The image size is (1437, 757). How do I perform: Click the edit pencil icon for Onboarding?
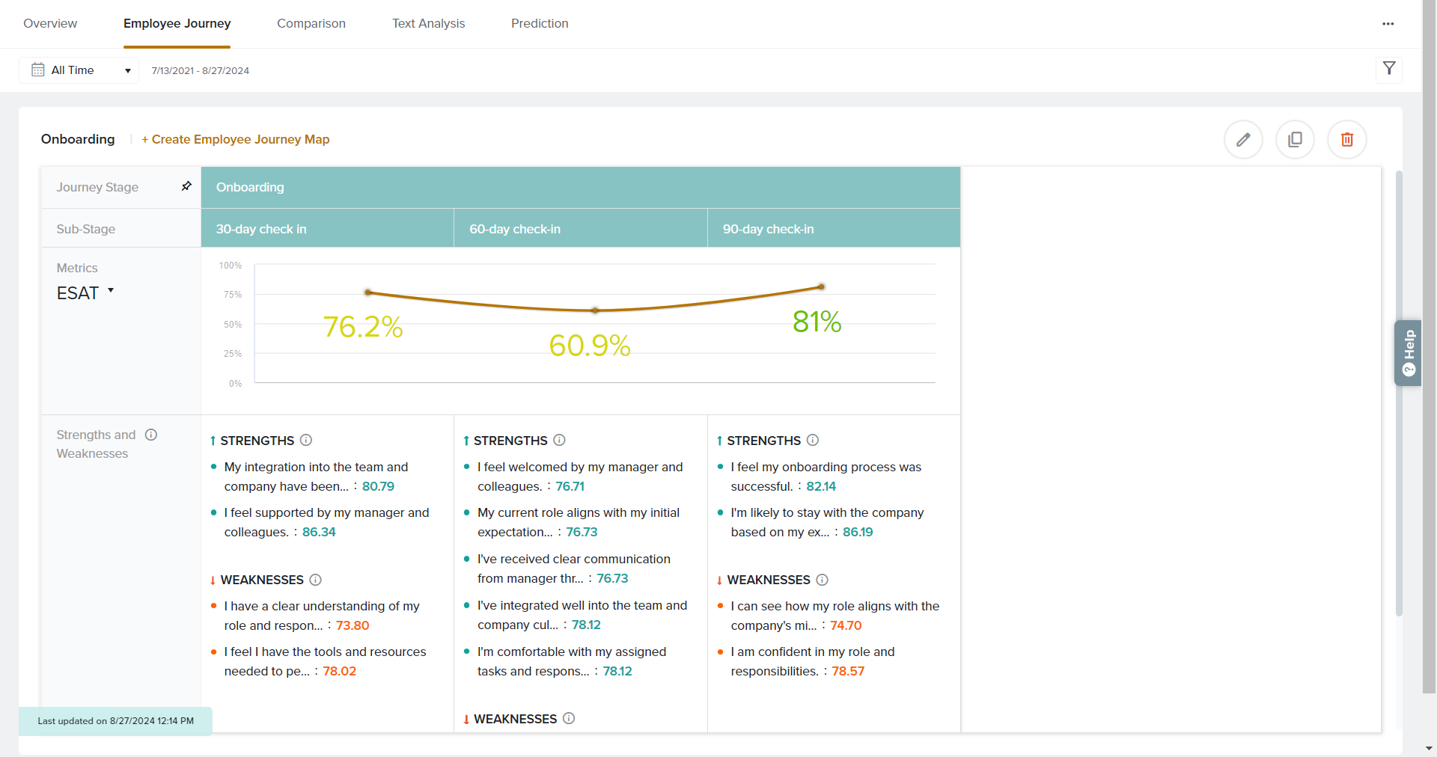[1243, 140]
